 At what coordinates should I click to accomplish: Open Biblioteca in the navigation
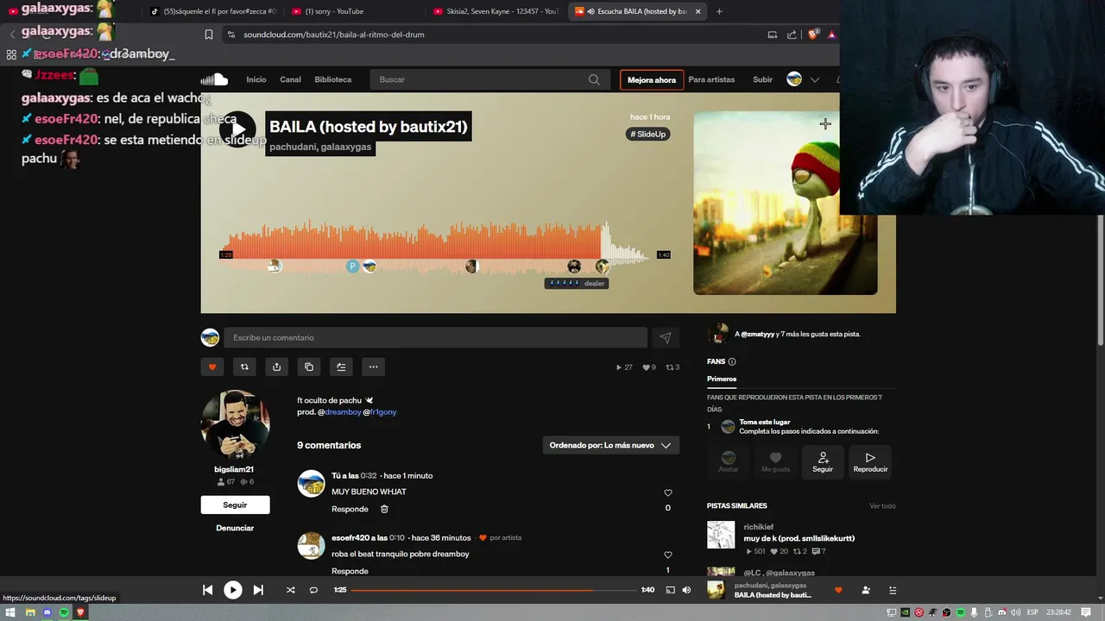[333, 79]
